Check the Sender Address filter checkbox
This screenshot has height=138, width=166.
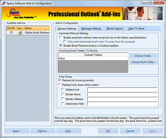point(63,99)
